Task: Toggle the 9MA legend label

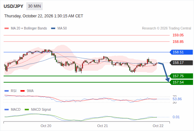Action: click(x=30, y=91)
